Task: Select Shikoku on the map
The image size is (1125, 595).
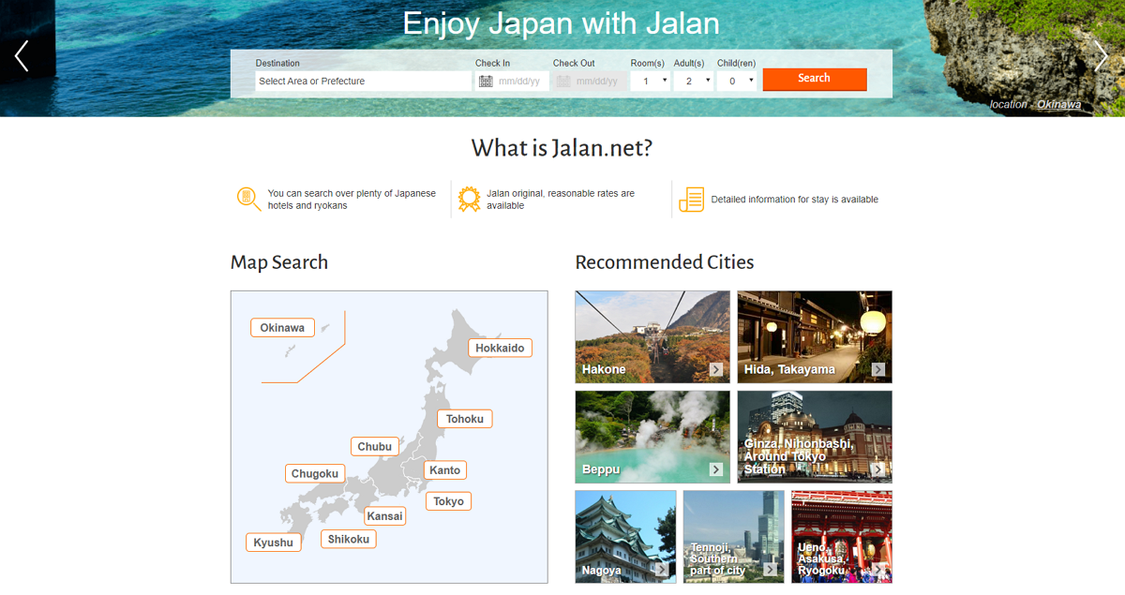Action: 349,539
